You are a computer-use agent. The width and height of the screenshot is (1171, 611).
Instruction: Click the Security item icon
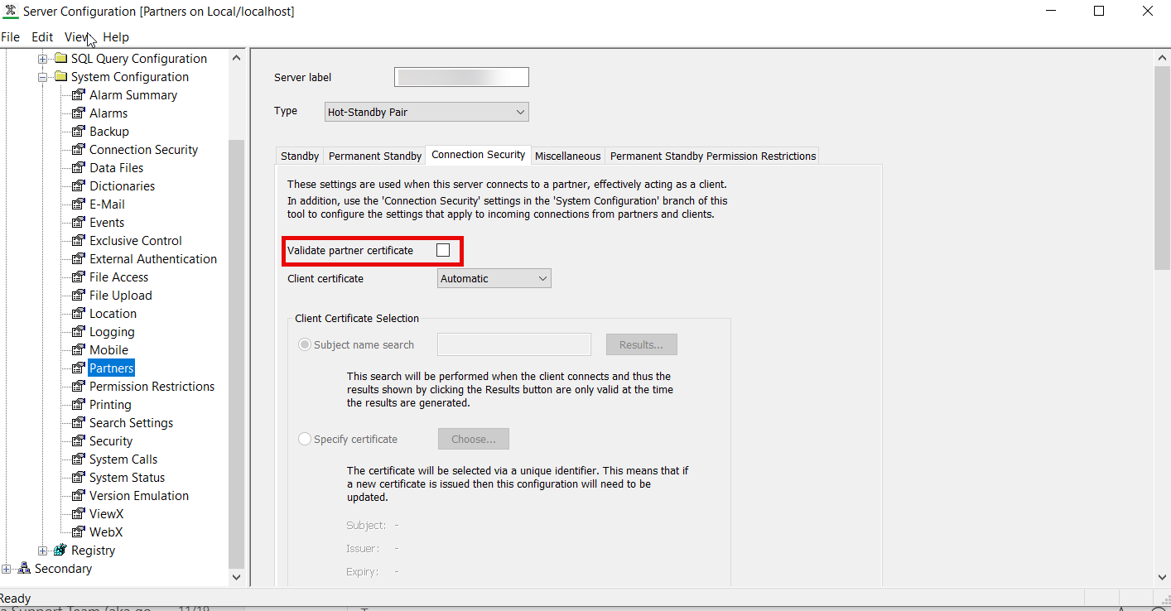(79, 441)
